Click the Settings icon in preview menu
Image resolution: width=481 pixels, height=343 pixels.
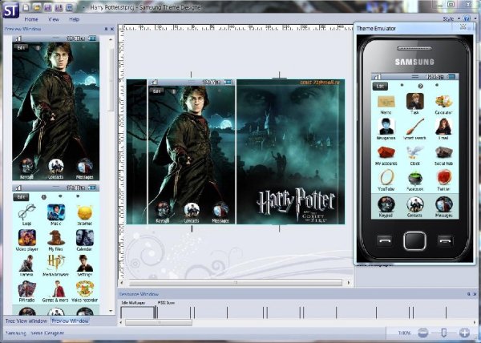pyautogui.click(x=85, y=264)
